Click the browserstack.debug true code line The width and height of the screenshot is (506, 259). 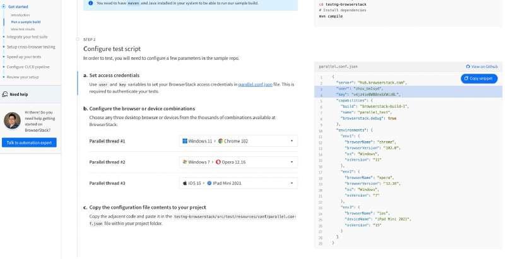368,118
